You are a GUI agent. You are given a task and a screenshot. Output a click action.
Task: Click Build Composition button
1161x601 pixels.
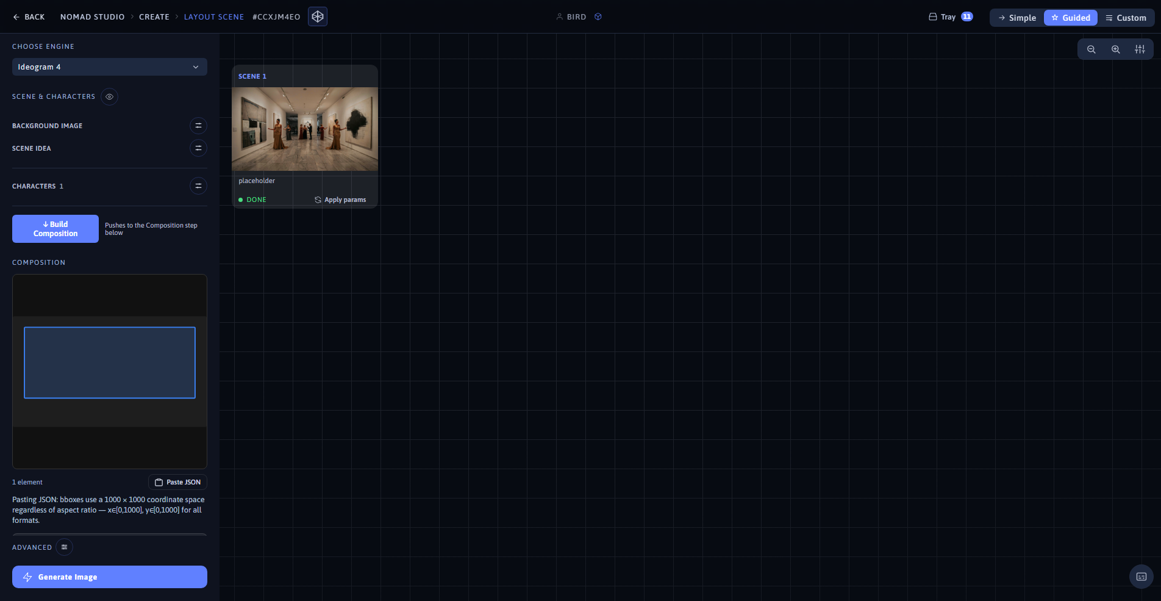click(55, 229)
